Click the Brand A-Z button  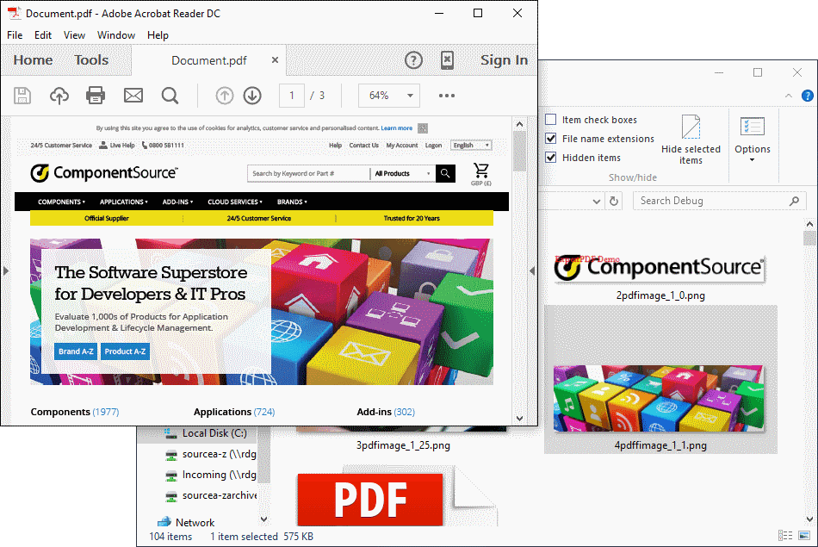coord(76,351)
